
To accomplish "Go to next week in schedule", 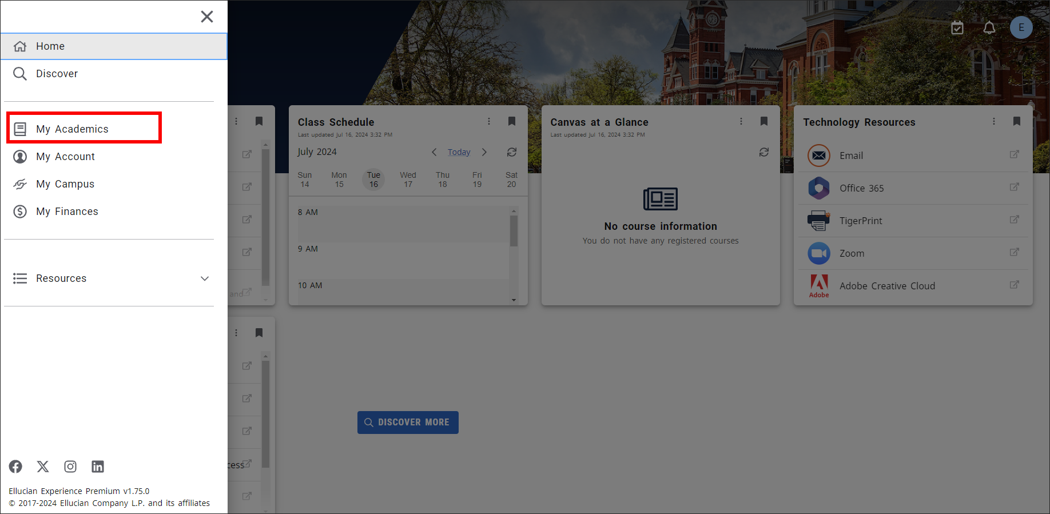I will tap(484, 152).
